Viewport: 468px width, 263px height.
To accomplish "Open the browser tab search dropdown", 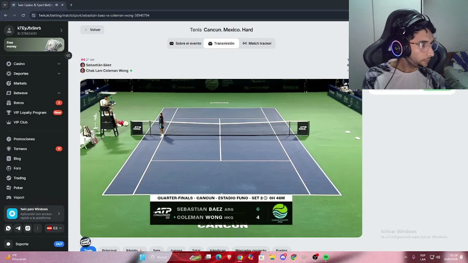I will (5, 5).
